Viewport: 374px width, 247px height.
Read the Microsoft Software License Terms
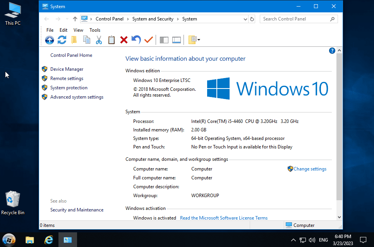[x=224, y=218]
